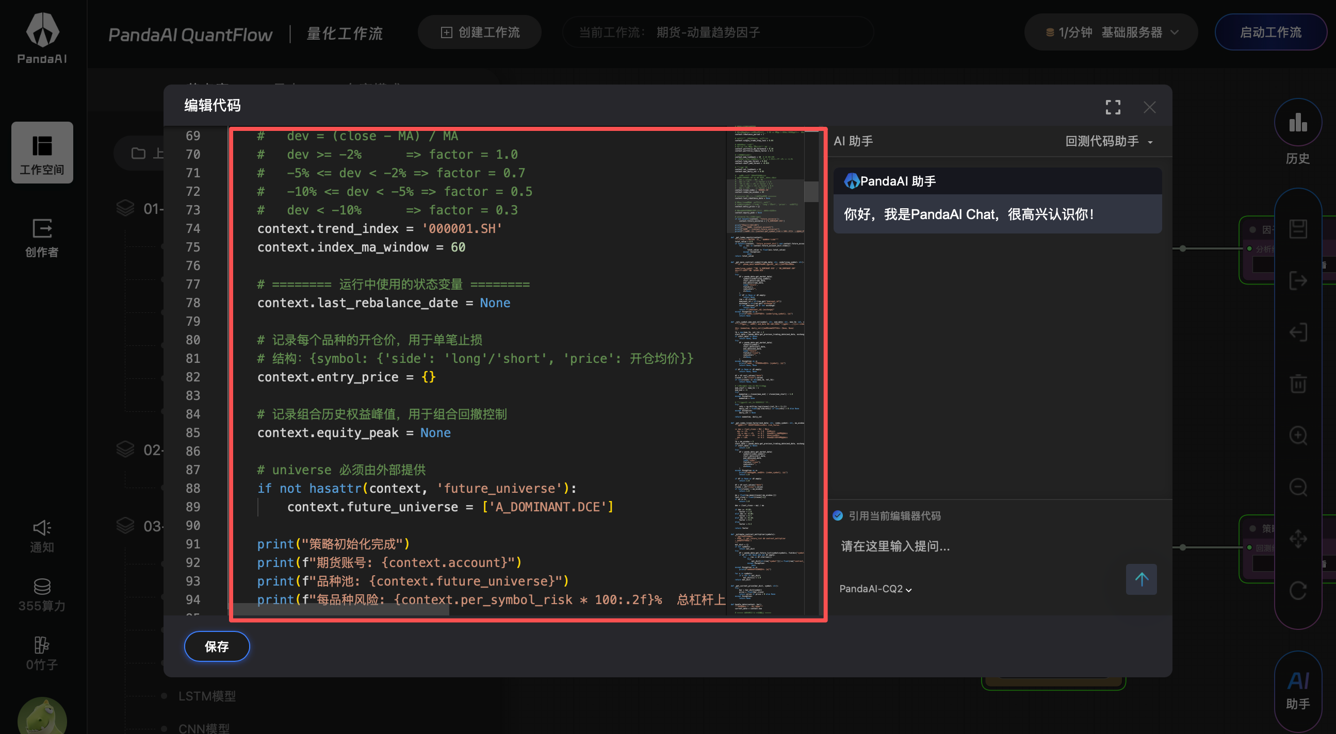Image resolution: width=1336 pixels, height=734 pixels.
Task: Toggle the 引用当前编辑器代码 checkbox
Action: pyautogui.click(x=838, y=516)
